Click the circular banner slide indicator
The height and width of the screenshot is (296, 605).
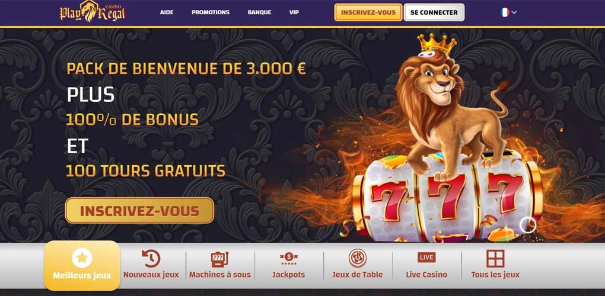click(528, 226)
